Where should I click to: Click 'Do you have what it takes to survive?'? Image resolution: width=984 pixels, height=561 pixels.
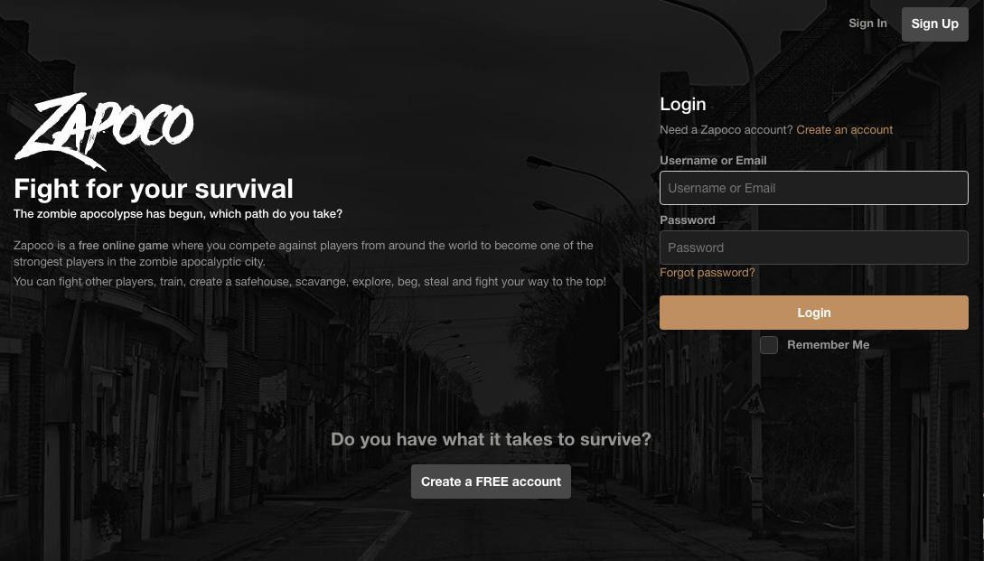point(491,440)
